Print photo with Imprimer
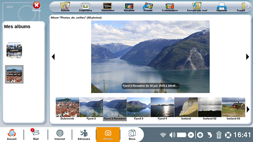This screenshot has height=142, width=253. 222,7
